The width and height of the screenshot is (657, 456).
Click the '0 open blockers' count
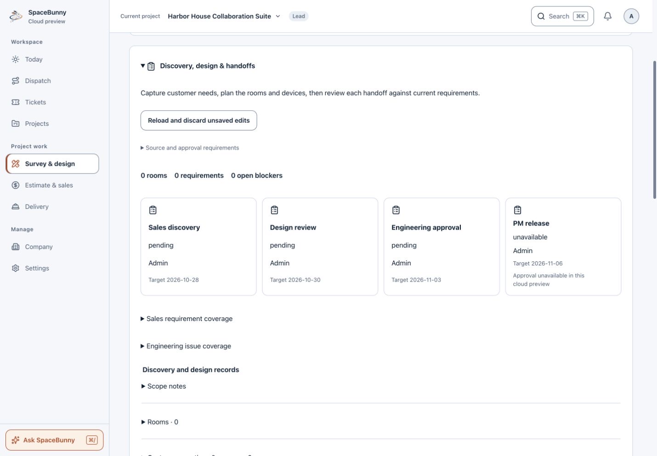(x=257, y=175)
